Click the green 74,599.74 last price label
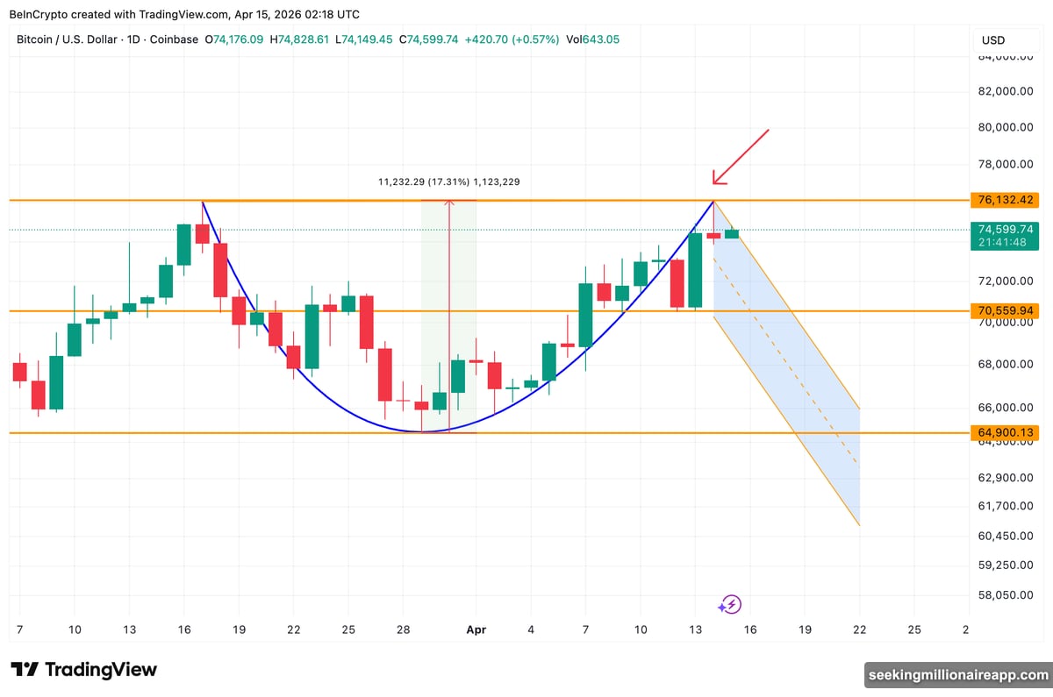This screenshot has height=697, width=1053. coord(1004,230)
